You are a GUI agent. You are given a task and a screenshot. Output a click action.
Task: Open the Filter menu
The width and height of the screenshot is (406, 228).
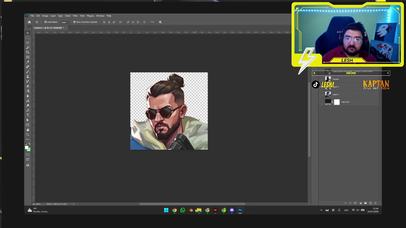coord(75,16)
